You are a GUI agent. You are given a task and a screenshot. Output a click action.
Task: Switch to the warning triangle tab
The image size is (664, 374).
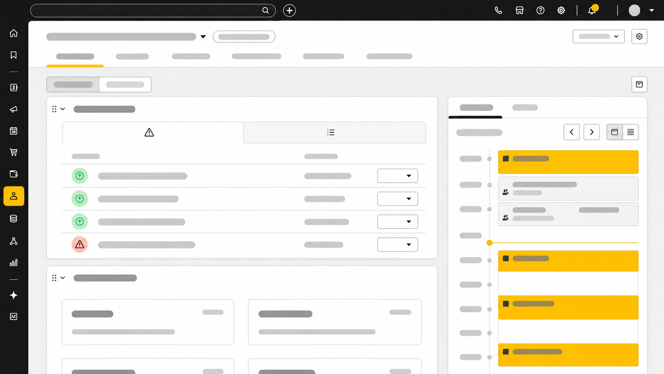[153, 132]
